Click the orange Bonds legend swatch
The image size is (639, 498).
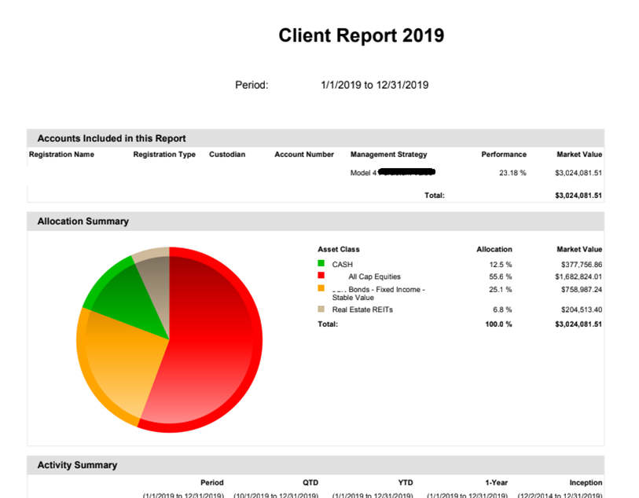pyautogui.click(x=321, y=289)
